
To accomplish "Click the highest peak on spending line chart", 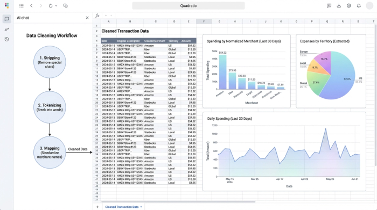I will [325, 129].
